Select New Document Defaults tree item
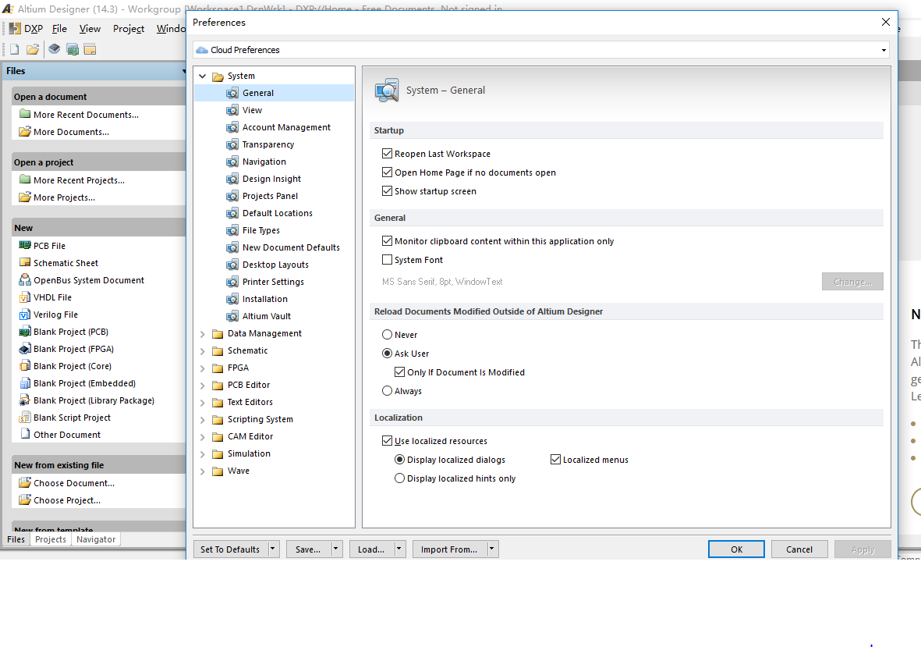 click(291, 247)
